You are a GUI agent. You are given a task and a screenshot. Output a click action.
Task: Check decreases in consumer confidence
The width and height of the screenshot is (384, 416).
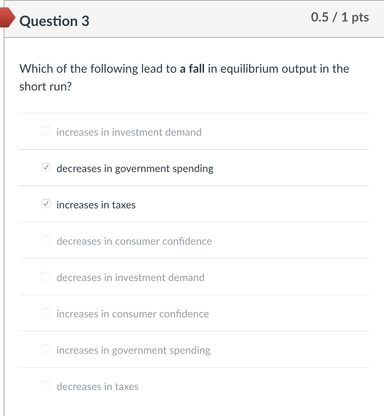coord(46,240)
